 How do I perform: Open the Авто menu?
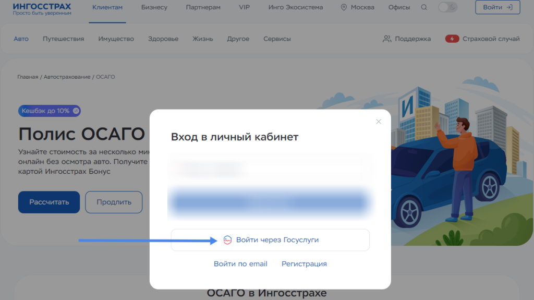tap(21, 39)
